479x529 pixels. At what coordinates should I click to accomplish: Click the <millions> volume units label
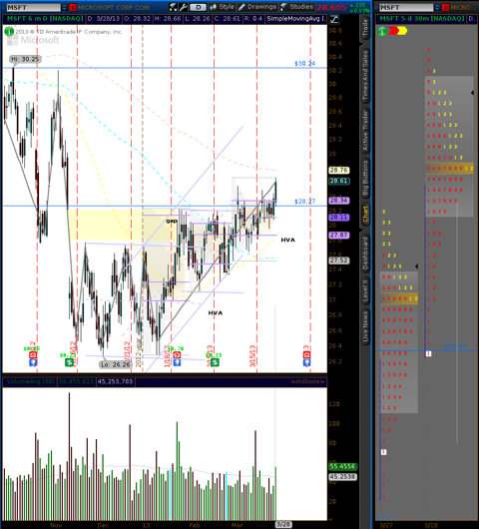click(x=308, y=381)
